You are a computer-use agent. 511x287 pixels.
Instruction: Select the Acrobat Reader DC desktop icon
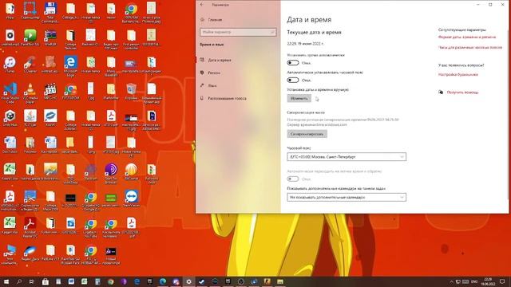(30, 227)
